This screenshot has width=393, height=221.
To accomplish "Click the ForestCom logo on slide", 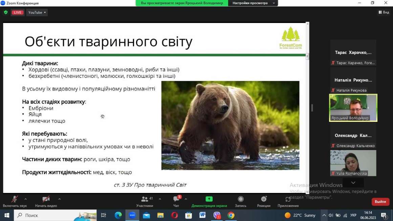I will pos(290,38).
